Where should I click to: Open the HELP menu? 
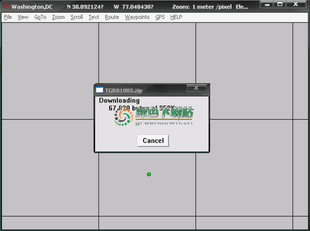point(176,17)
